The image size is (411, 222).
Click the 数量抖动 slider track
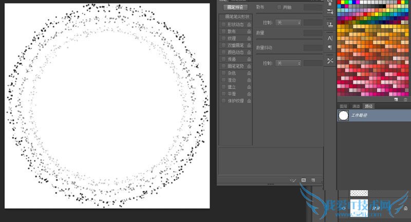pos(289,54)
